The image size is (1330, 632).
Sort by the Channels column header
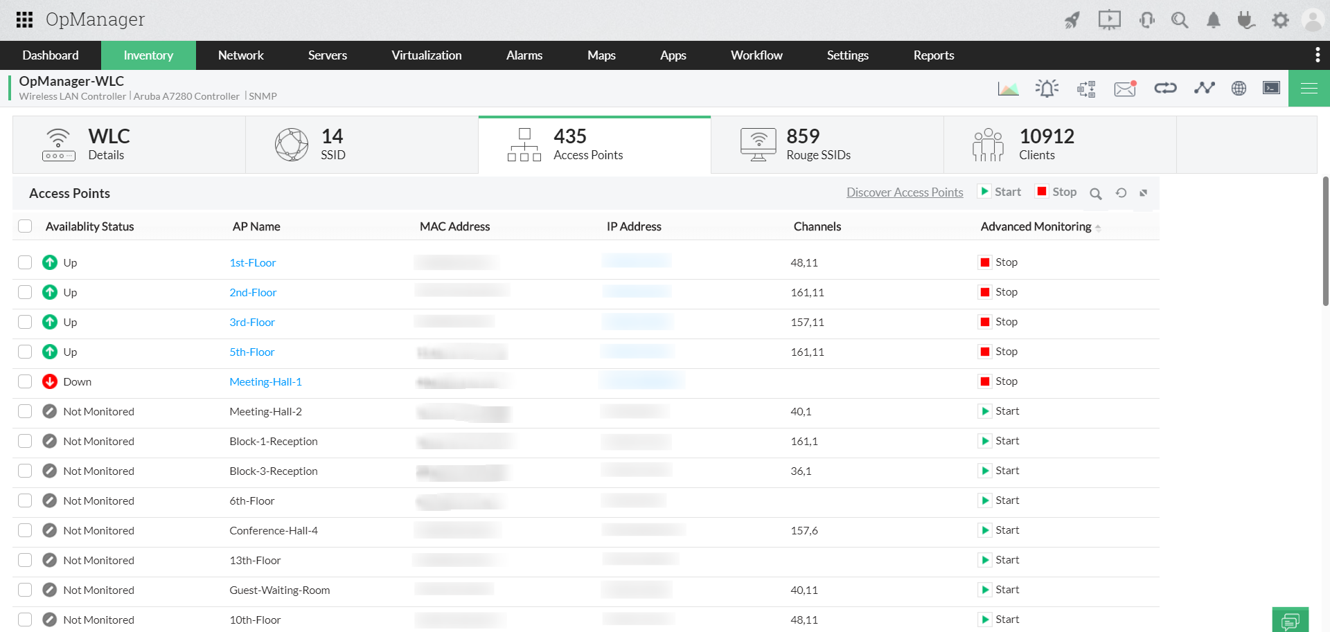817,226
